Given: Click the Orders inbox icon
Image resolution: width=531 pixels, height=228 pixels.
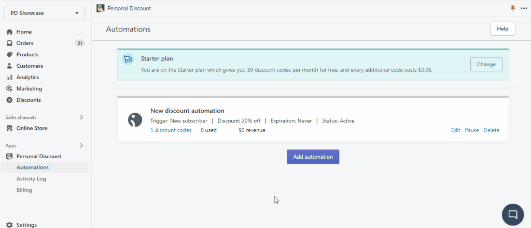Looking at the screenshot, I should 9,43.
